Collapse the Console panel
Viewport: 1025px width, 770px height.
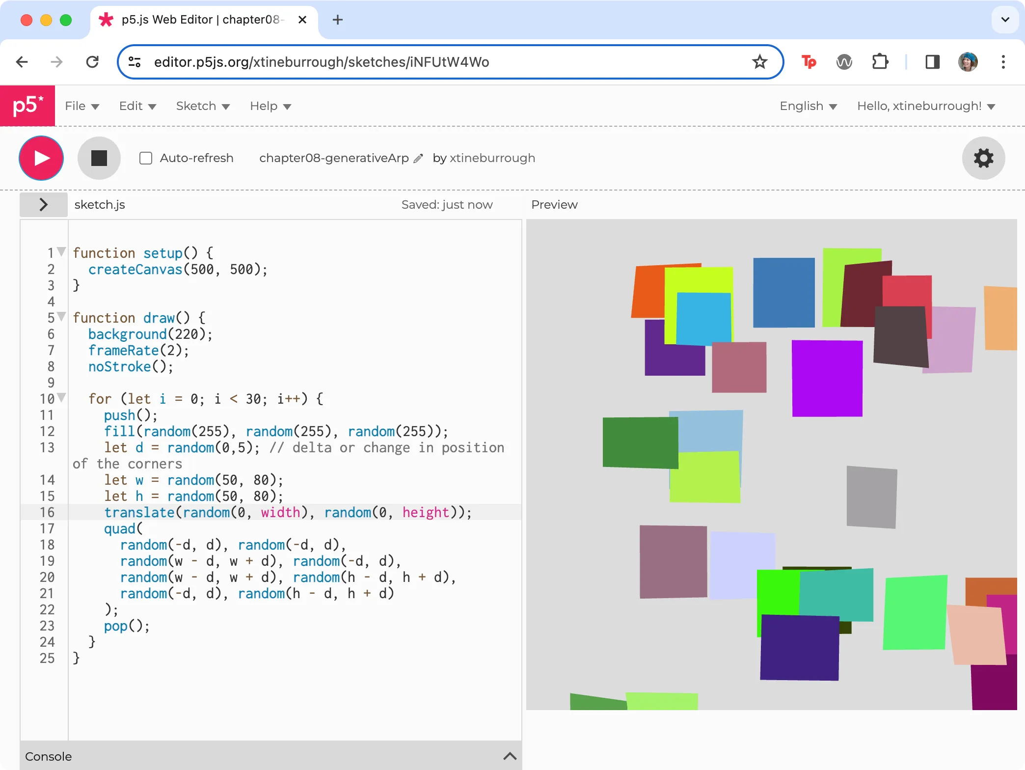pyautogui.click(x=510, y=756)
